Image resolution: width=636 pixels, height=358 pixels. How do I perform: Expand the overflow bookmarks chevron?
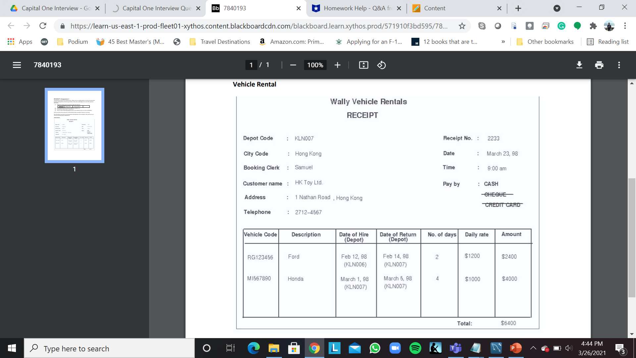[503, 41]
